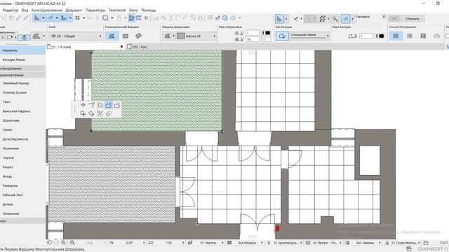Select the first Способ Построения fill option
This screenshot has width=449, height=252.
(396, 36)
